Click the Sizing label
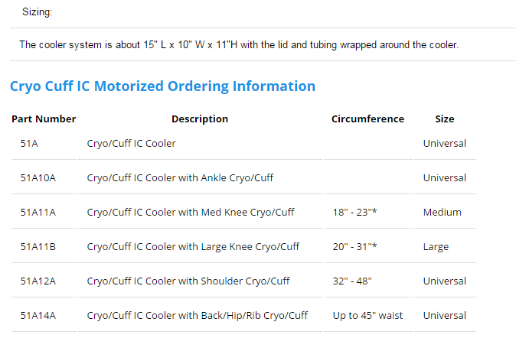The width and height of the screenshot is (516, 338). 38,12
